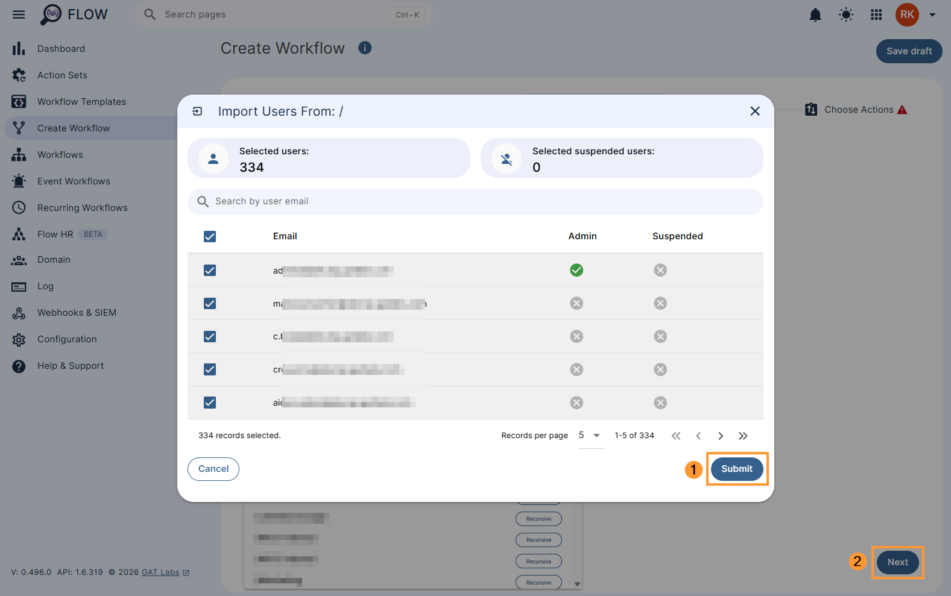
Task: Click the Configuration gear icon
Action: point(19,340)
